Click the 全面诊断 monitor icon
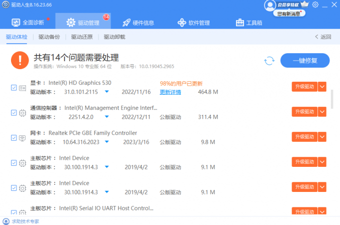340x225 pixels. tap(16, 23)
